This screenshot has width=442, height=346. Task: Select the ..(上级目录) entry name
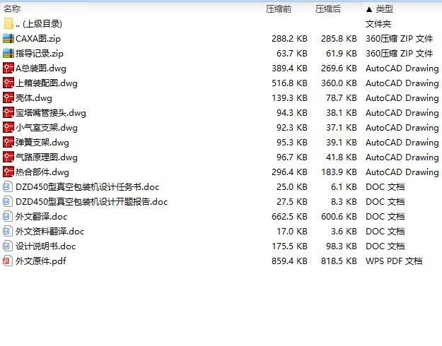coord(39,24)
